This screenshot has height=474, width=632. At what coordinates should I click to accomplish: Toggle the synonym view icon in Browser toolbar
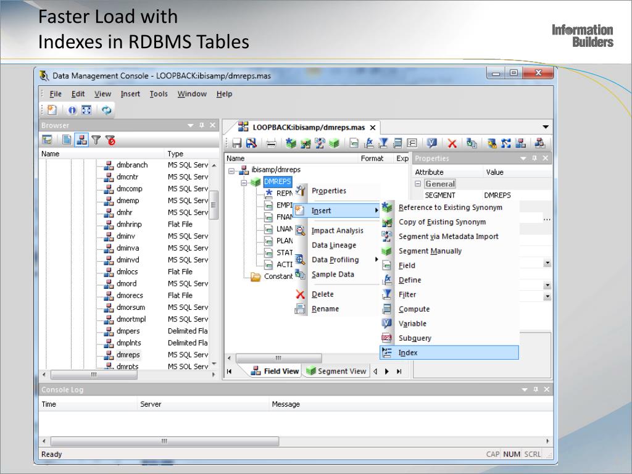81,140
